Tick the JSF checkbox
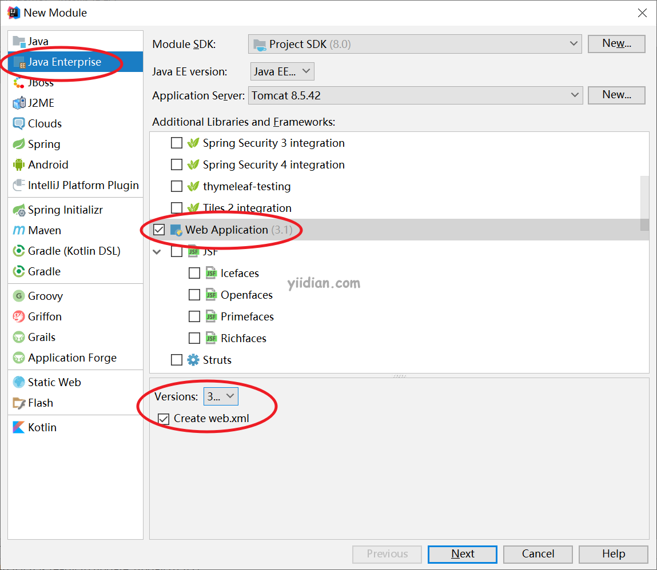657x570 pixels. [x=177, y=251]
